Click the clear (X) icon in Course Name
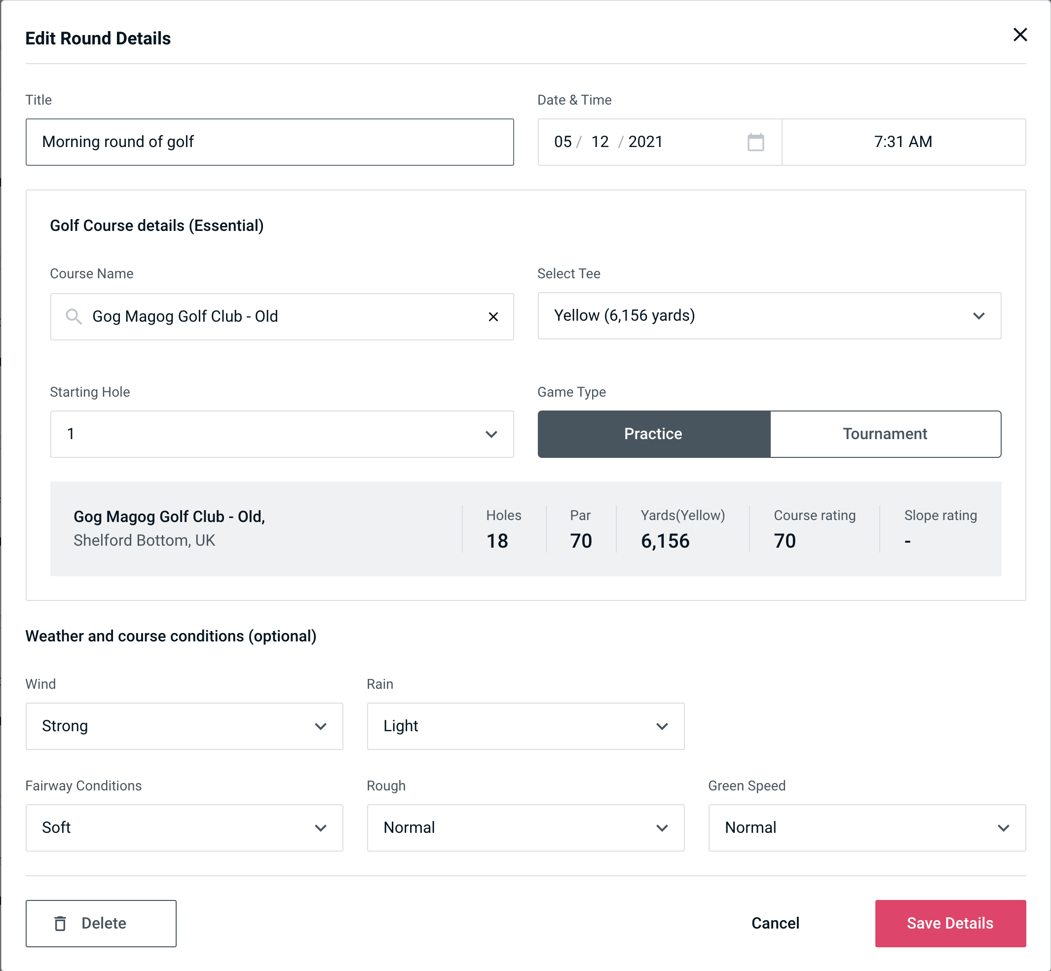This screenshot has width=1051, height=971. (x=494, y=316)
